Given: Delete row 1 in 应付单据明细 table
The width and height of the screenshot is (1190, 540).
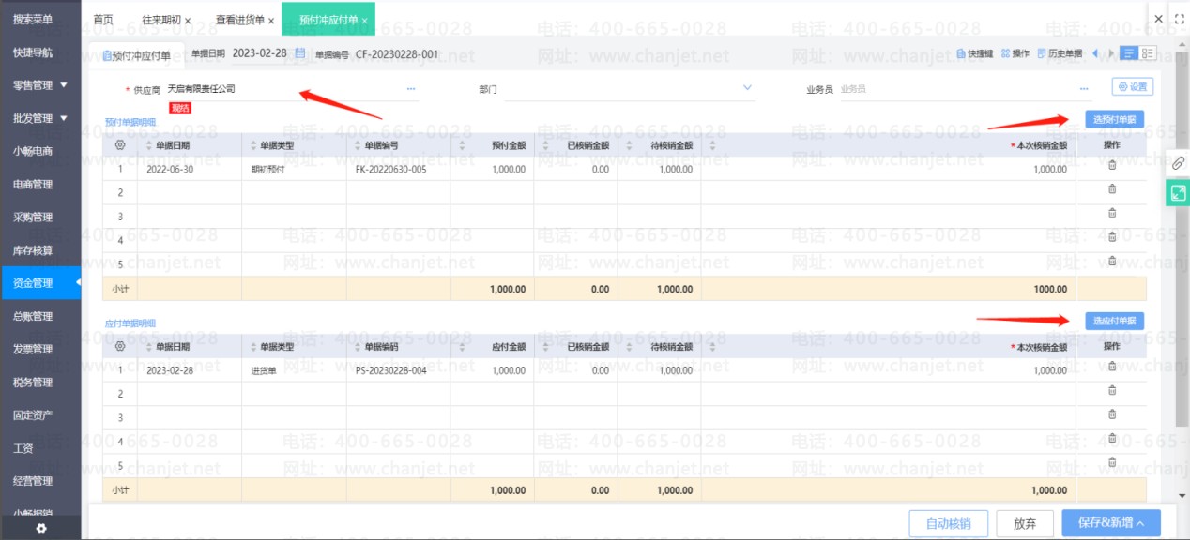Looking at the screenshot, I should coord(1112,367).
